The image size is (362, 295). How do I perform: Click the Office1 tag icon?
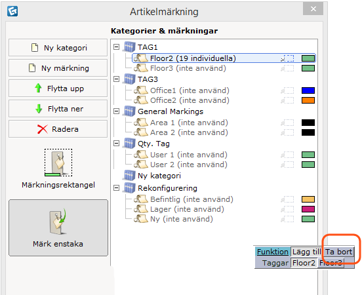[x=141, y=90]
